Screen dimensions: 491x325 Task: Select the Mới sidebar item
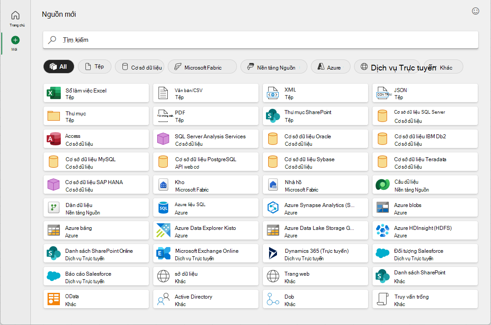(x=15, y=44)
